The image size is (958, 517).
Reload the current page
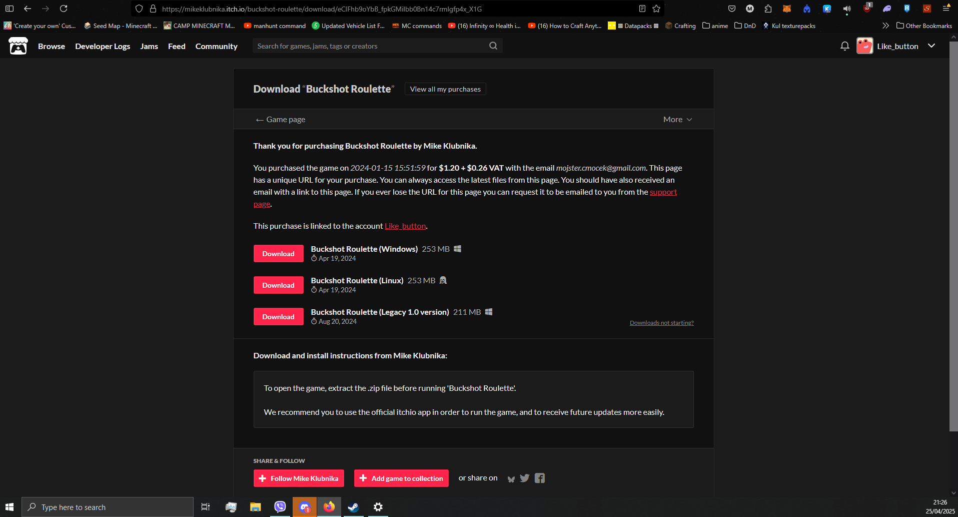(x=64, y=9)
